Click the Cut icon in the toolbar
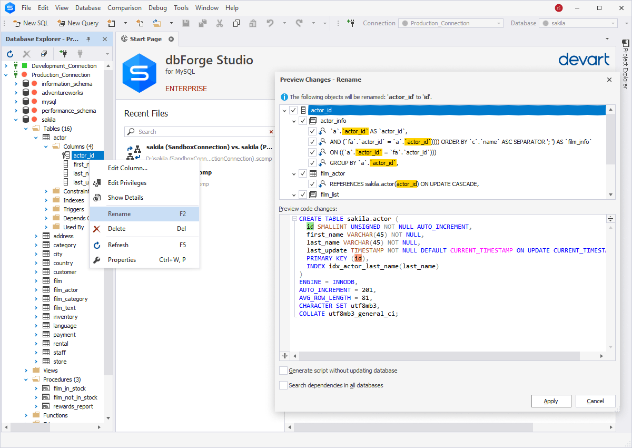Screen dimensions: 632x448 click(219, 23)
